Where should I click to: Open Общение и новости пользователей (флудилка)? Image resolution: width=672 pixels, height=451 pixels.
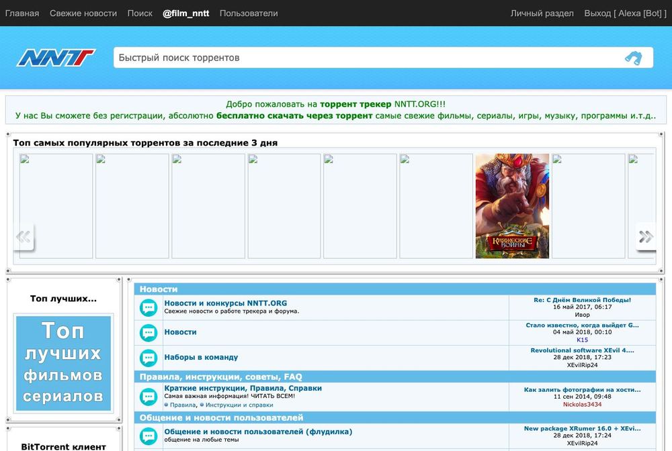click(258, 432)
